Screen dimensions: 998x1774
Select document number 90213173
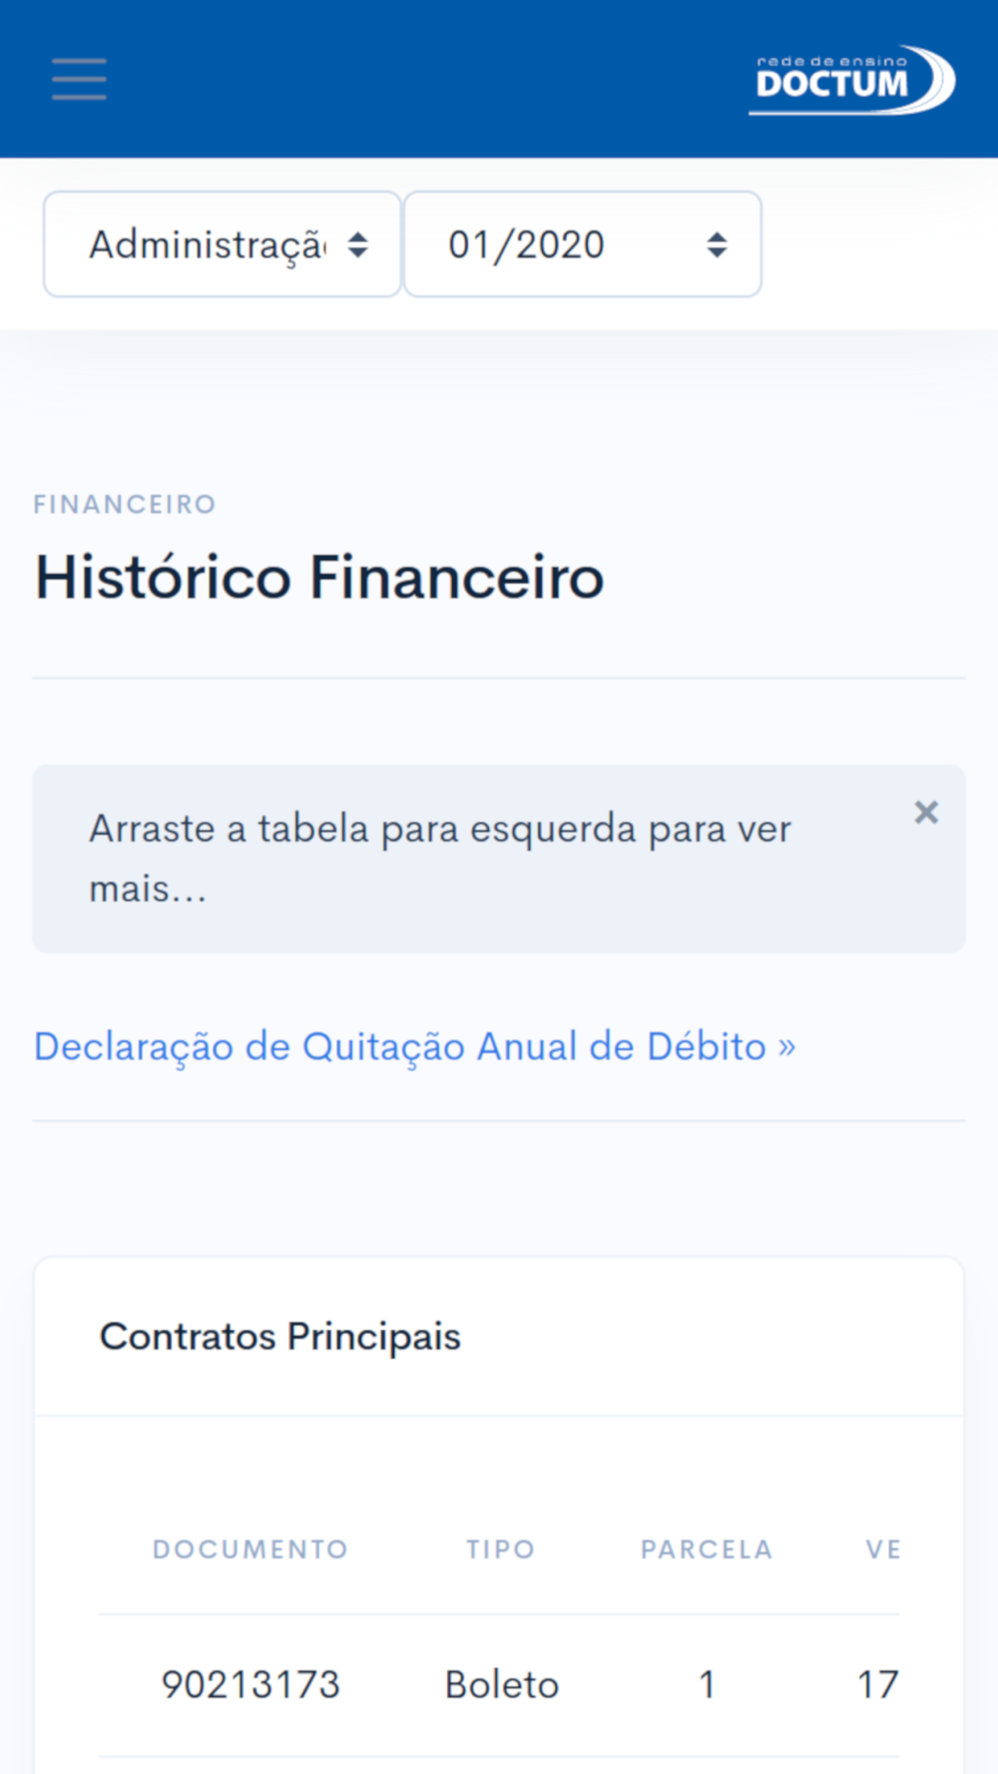[x=250, y=1684]
